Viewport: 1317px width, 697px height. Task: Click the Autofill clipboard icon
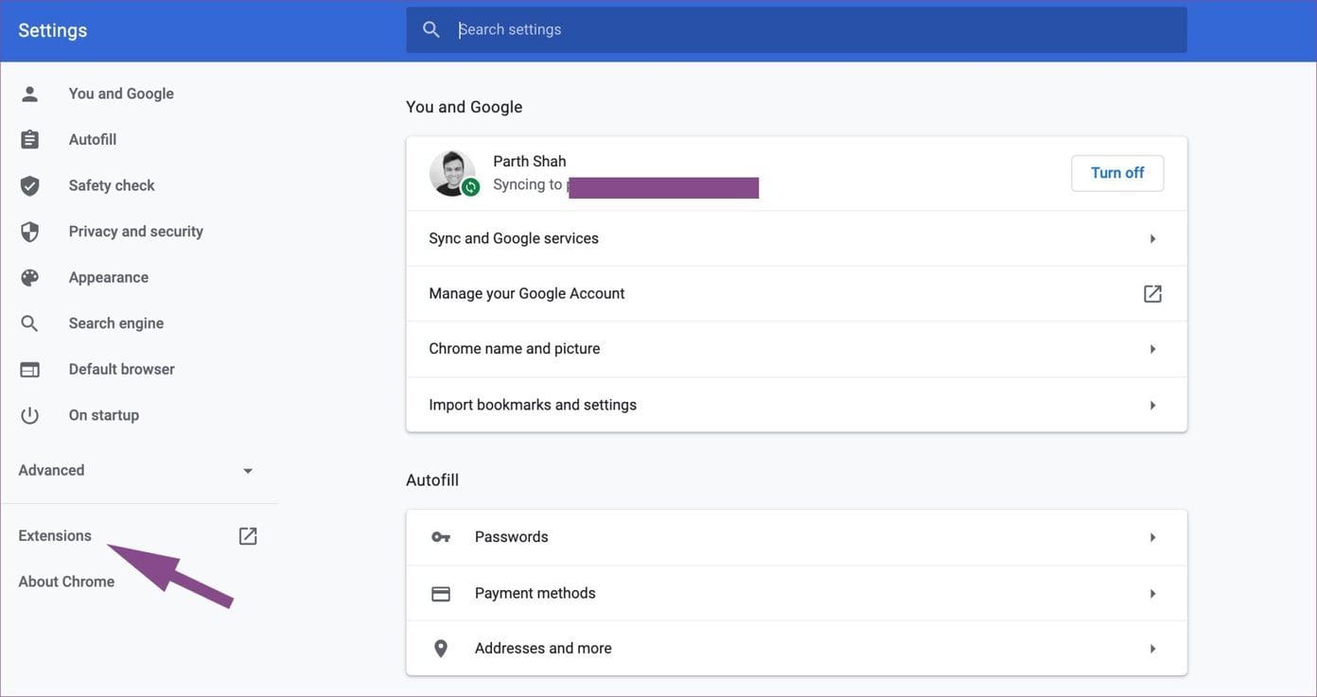point(30,139)
